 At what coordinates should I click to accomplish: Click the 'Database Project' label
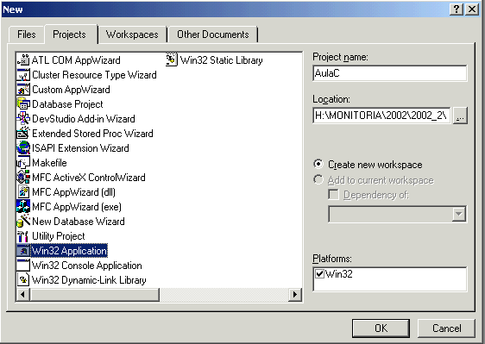pos(67,104)
